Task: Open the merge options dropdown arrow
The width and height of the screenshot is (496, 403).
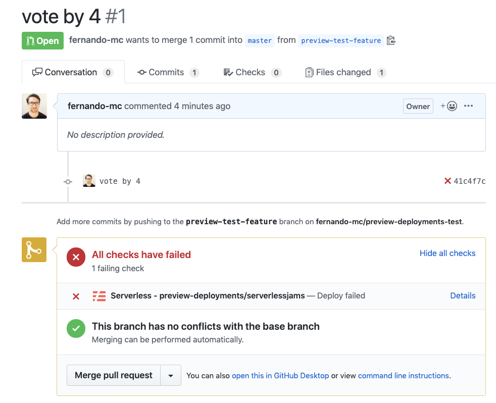Action: (171, 375)
